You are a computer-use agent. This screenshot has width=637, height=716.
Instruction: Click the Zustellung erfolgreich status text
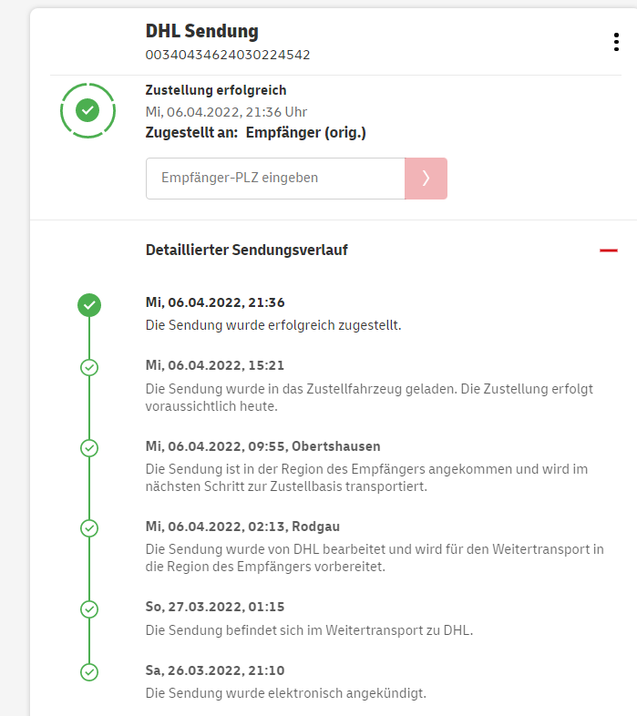(216, 90)
